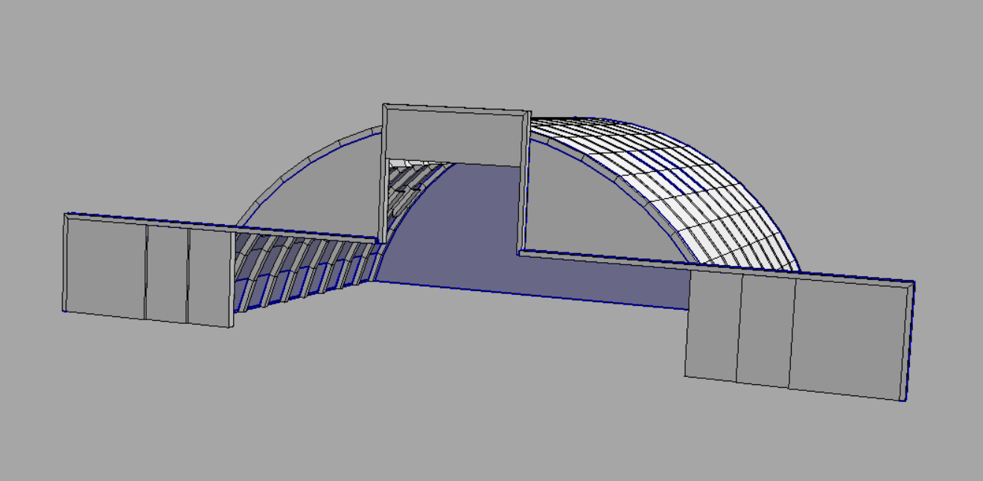Select the middle panel of the right front wall
Screen dimensions: 983x481
tap(766, 331)
